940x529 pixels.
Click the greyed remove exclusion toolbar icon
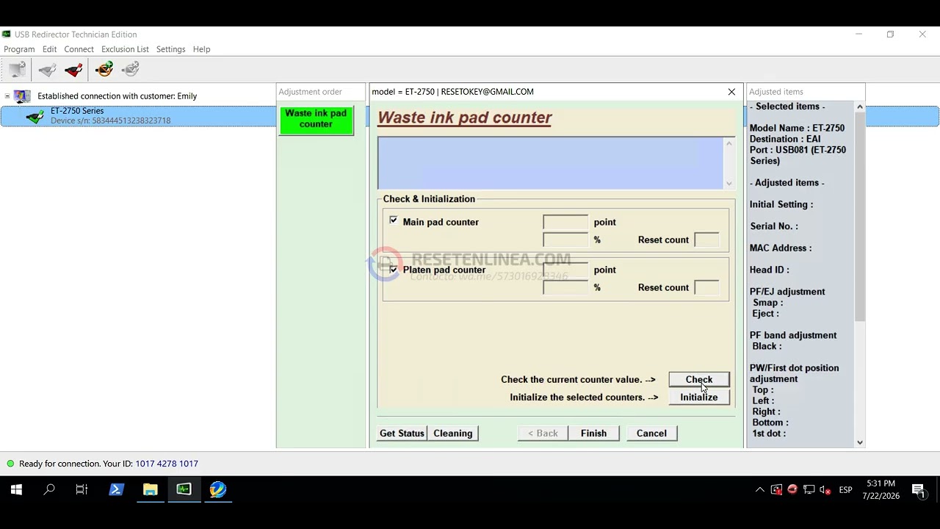[x=131, y=70]
